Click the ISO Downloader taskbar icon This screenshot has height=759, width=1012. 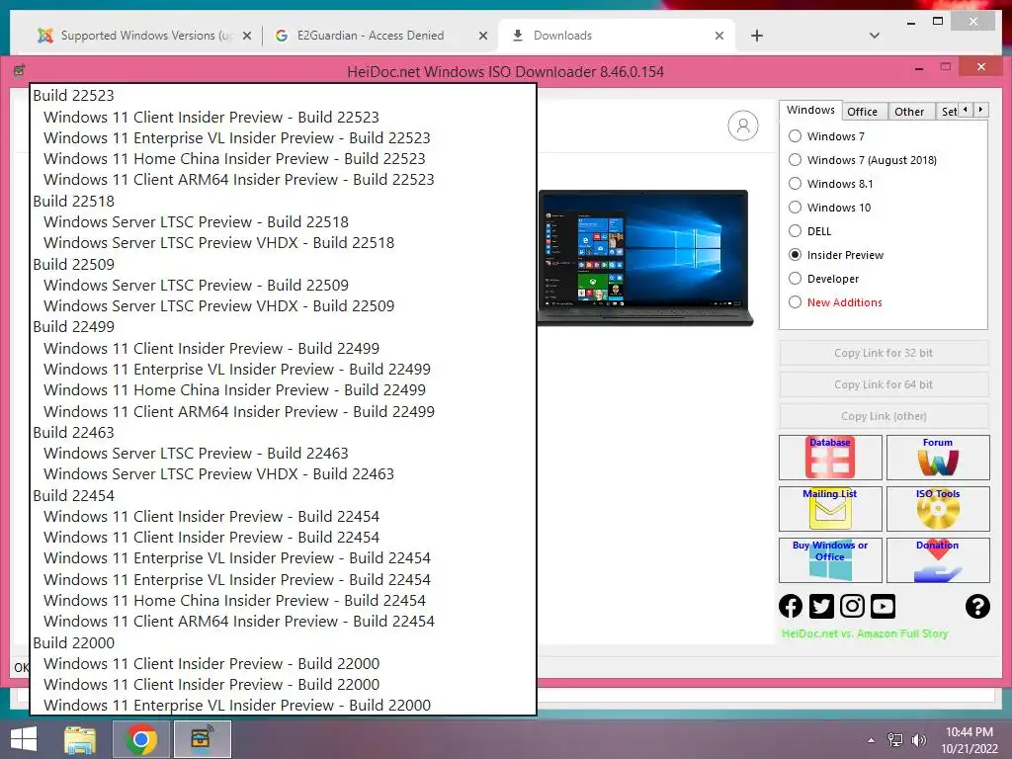[203, 739]
